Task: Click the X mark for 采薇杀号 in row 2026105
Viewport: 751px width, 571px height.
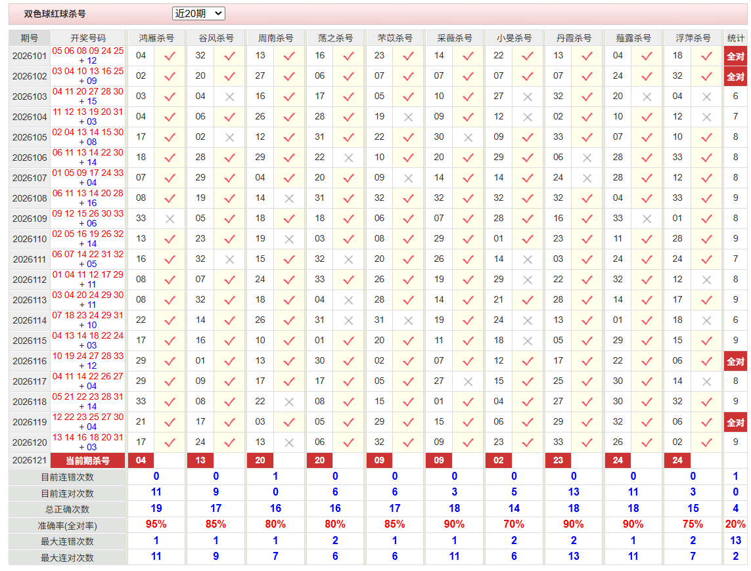Action: coord(468,138)
